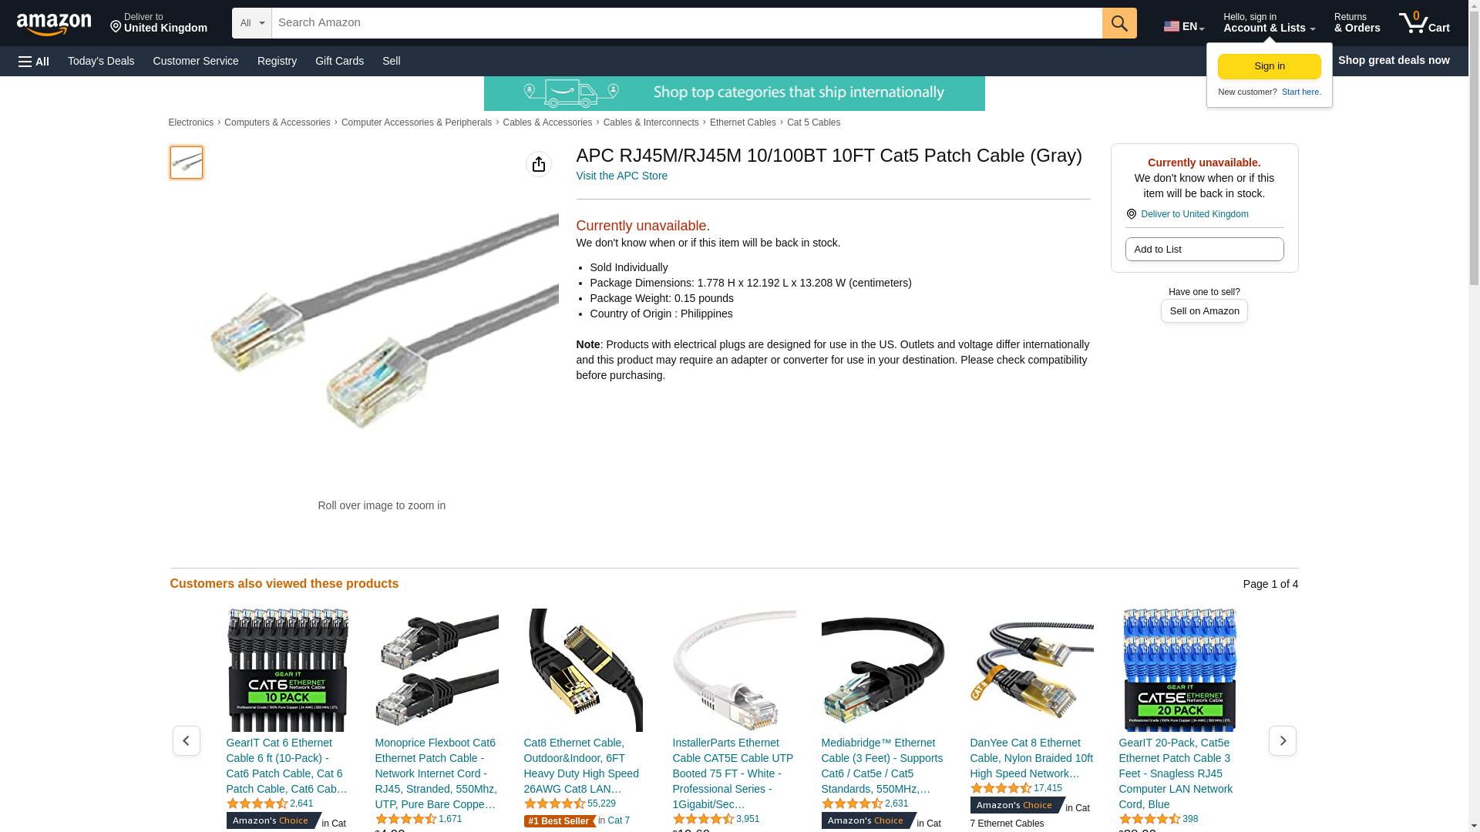Click the next carousel arrow
The height and width of the screenshot is (832, 1480).
(x=1283, y=740)
